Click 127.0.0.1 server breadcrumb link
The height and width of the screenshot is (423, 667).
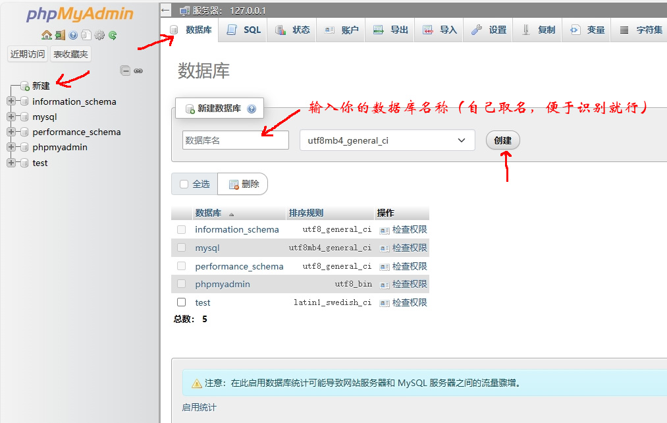[x=248, y=11]
